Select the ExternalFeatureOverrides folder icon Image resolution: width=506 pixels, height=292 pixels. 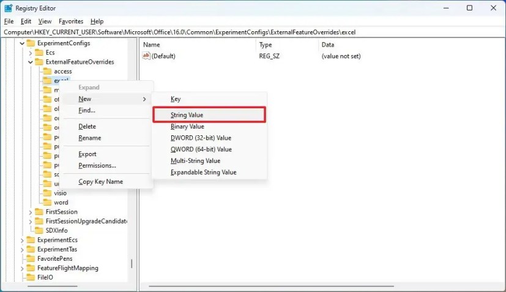tap(39, 62)
